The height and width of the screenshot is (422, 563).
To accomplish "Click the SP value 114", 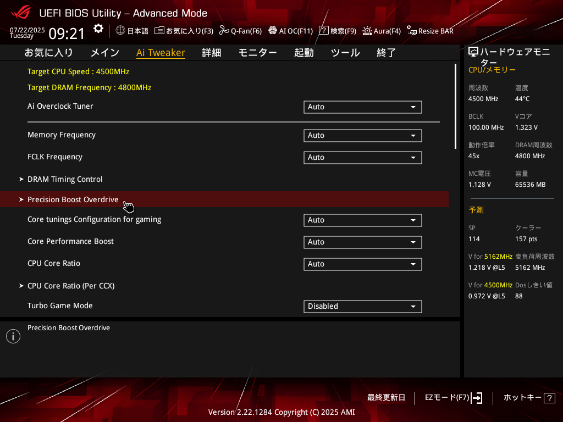I will pyautogui.click(x=474, y=239).
